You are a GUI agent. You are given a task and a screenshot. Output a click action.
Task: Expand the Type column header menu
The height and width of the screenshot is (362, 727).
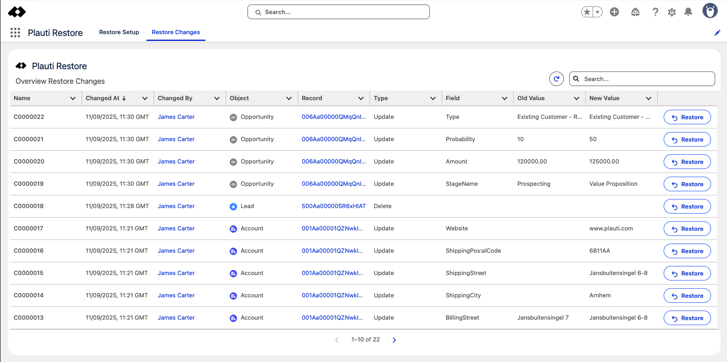tap(433, 98)
